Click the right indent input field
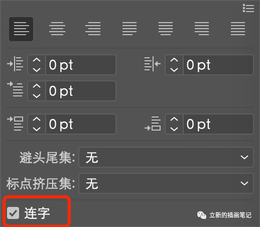The width and height of the screenshot is (260, 227). 218,65
